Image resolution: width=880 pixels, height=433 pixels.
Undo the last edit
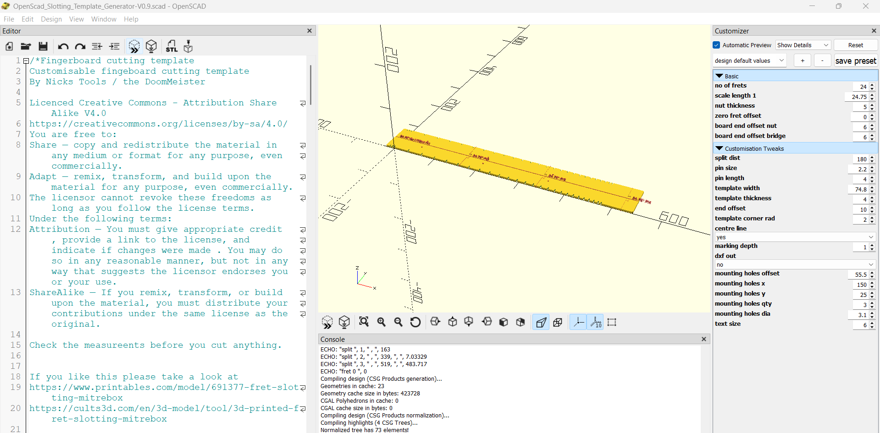point(63,46)
